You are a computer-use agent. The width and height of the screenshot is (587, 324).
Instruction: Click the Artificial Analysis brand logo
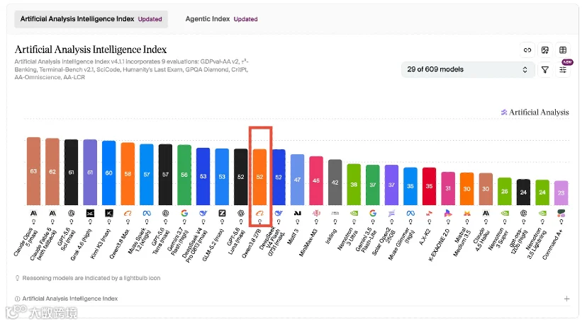(535, 112)
